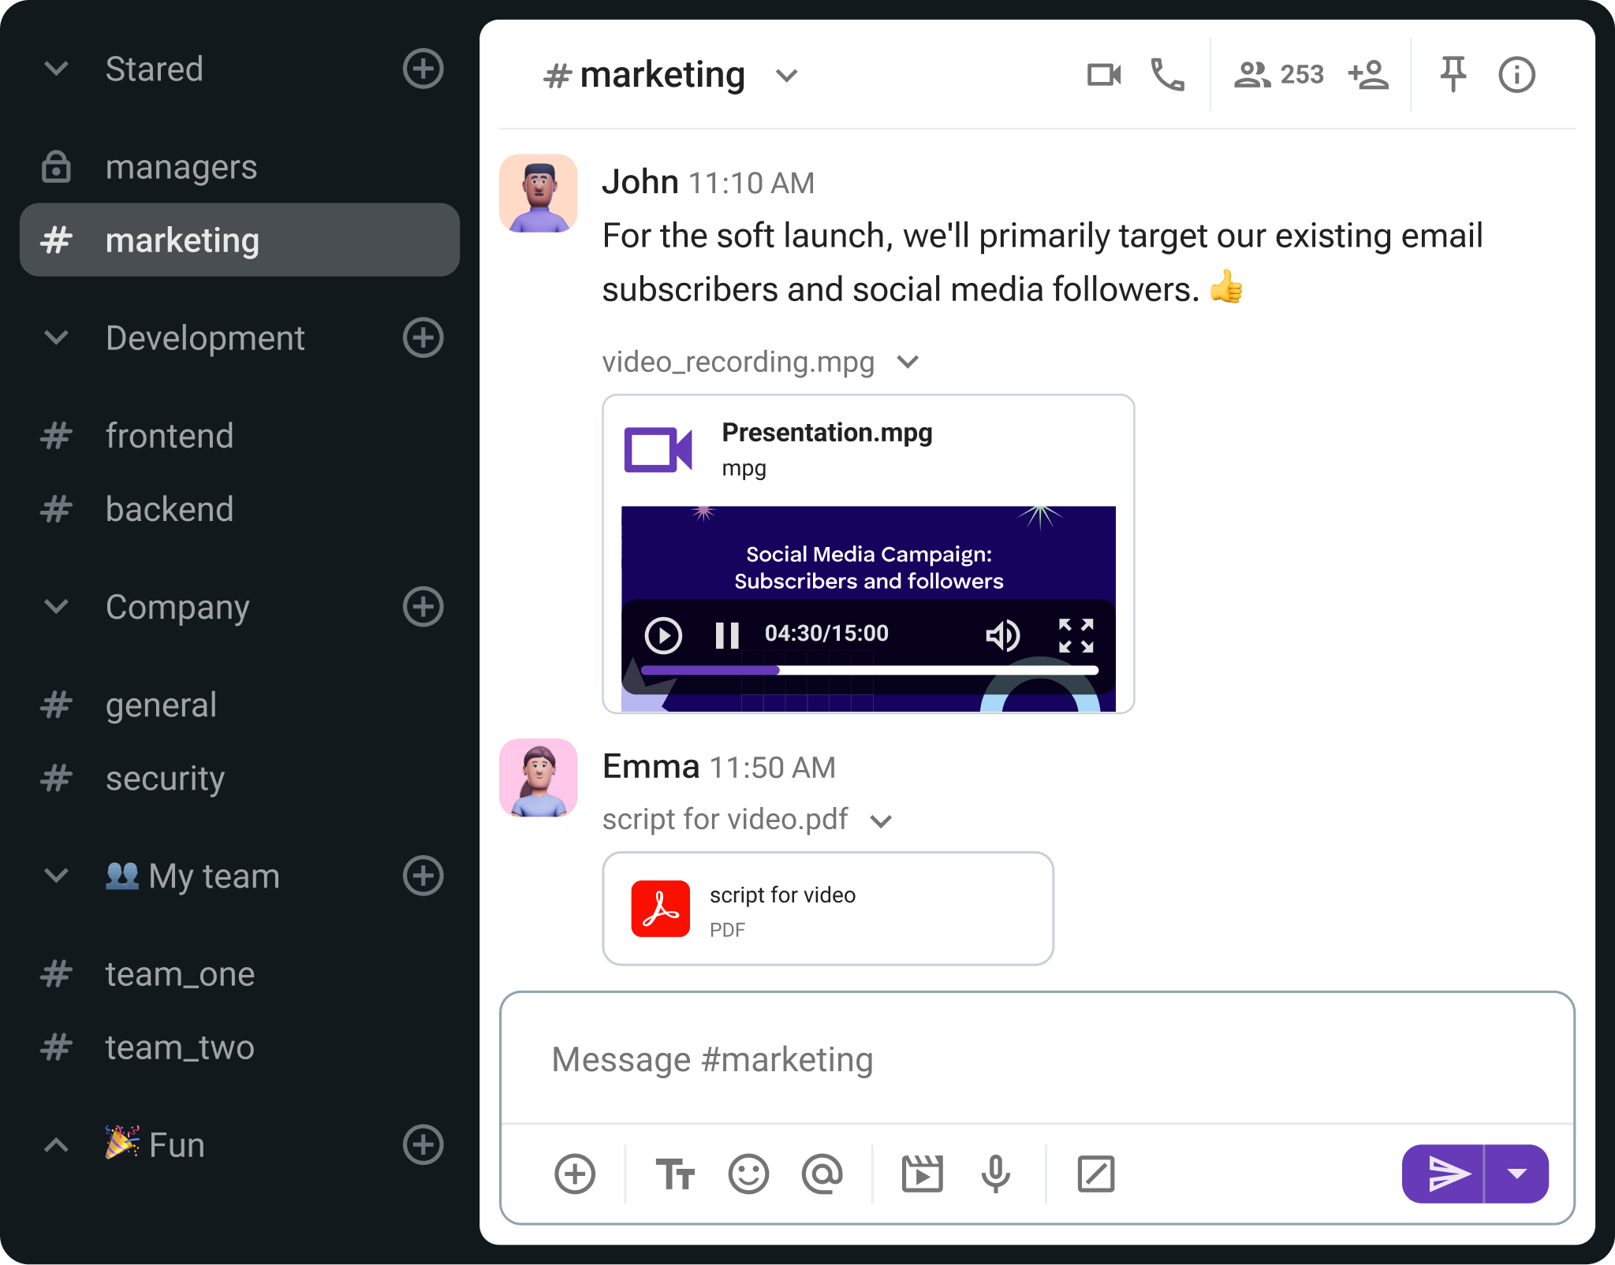
Task: Open the slash shortcuts icon
Action: [1095, 1174]
